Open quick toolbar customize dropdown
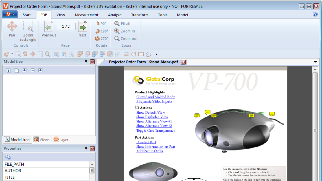The image size is (322, 181). click(156, 54)
